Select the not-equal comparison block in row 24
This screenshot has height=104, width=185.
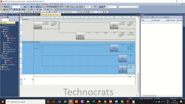click(38, 25)
